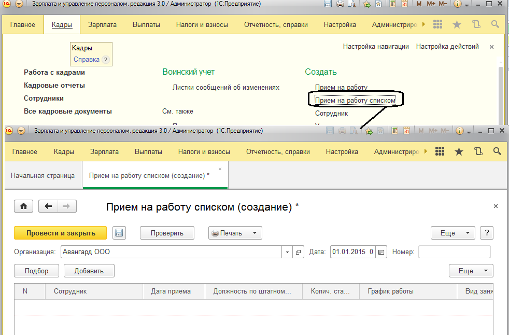
Task: Expand the Печать dropdown menu
Action: pyautogui.click(x=254, y=233)
